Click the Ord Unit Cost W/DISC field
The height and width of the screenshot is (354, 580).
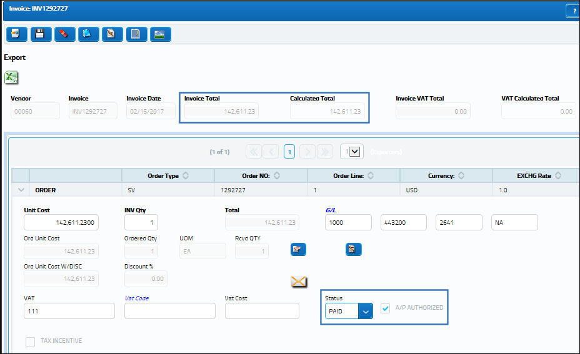point(61,279)
